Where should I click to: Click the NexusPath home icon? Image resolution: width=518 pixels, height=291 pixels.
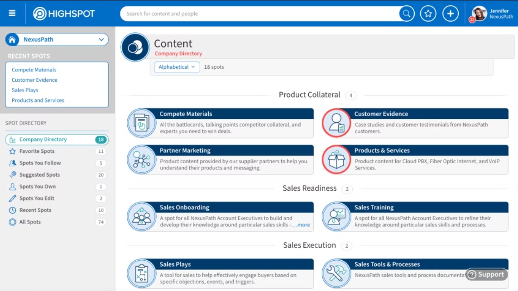click(x=12, y=40)
